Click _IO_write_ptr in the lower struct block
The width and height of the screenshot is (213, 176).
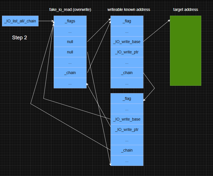click(x=127, y=129)
